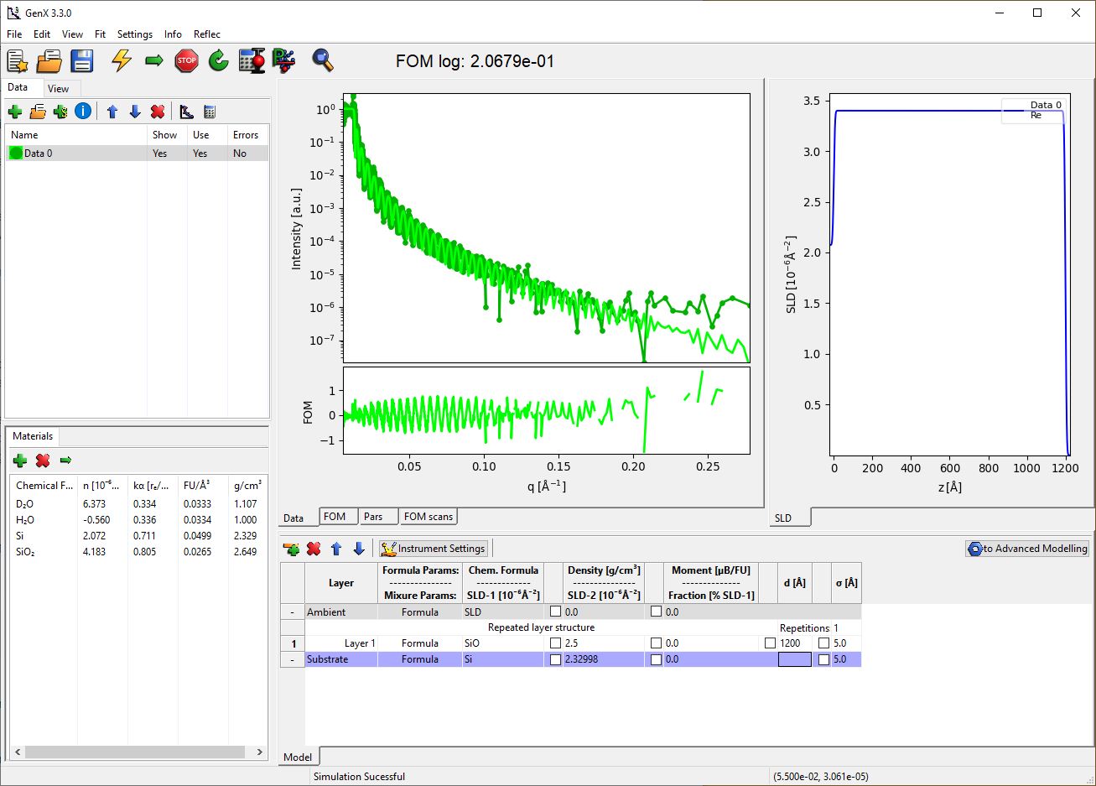Open Instrument Settings
This screenshot has width=1096, height=786.
pyautogui.click(x=433, y=549)
